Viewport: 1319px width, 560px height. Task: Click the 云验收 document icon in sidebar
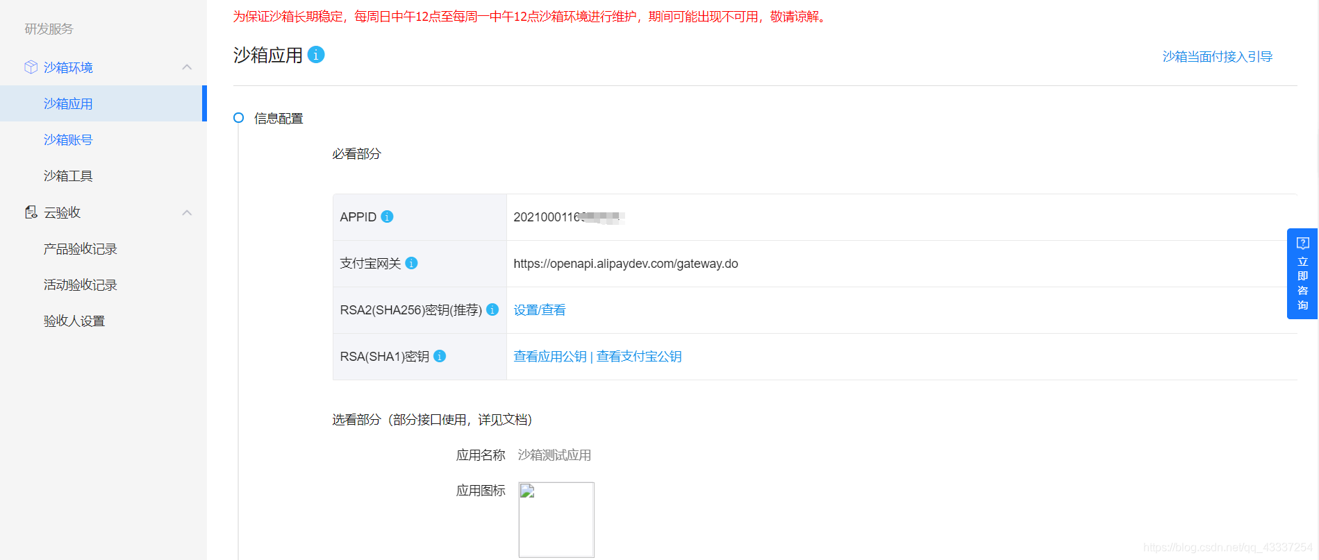pyautogui.click(x=31, y=212)
